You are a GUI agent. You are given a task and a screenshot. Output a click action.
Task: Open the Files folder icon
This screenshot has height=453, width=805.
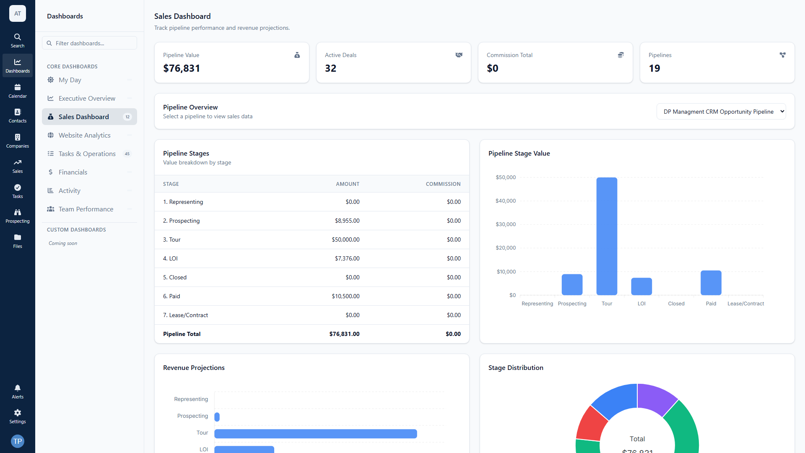[x=18, y=241]
